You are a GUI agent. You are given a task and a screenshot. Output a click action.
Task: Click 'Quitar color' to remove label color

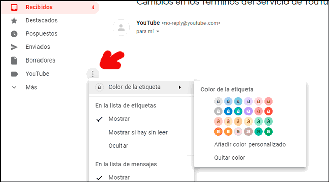(230, 158)
